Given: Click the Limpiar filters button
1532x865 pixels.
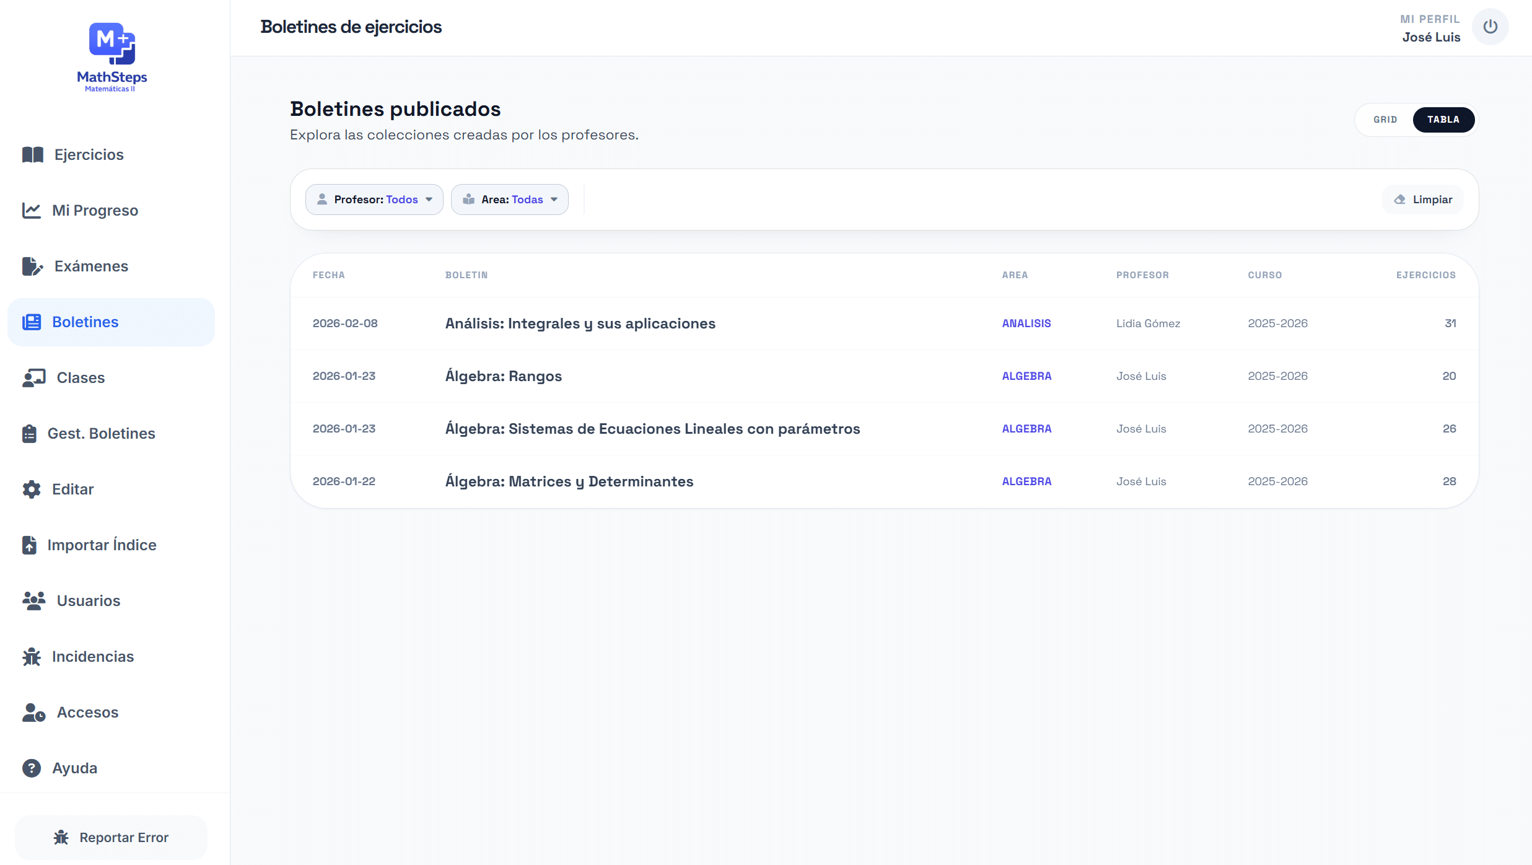Looking at the screenshot, I should tap(1423, 200).
